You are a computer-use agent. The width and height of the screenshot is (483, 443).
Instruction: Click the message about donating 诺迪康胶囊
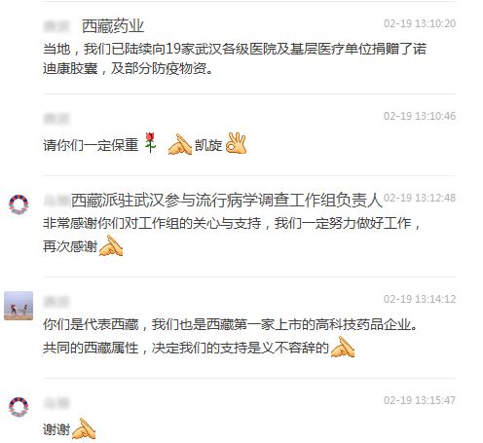click(235, 58)
